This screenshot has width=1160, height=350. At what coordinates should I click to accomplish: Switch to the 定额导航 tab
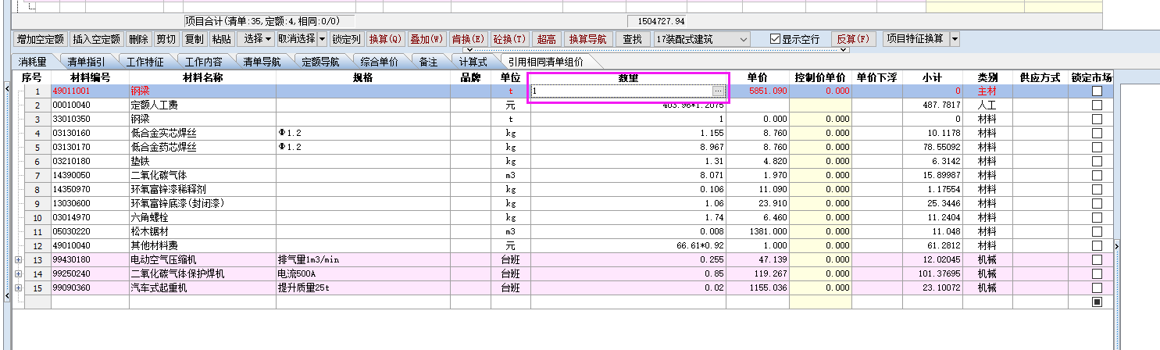click(x=320, y=62)
